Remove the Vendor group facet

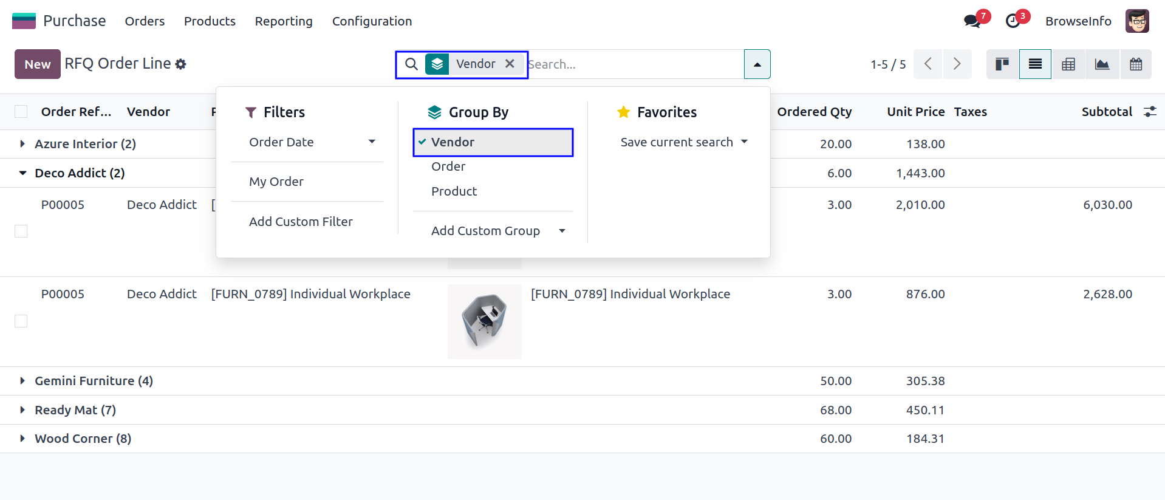pyautogui.click(x=510, y=64)
